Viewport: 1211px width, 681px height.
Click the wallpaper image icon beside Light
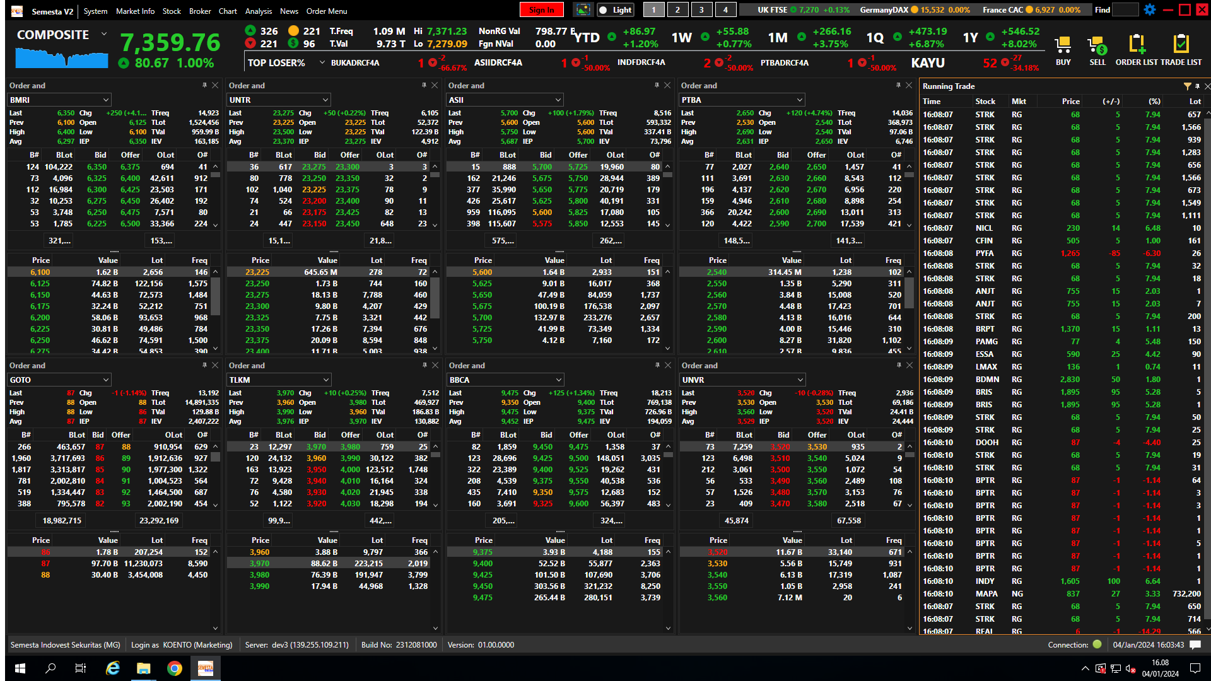(583, 10)
